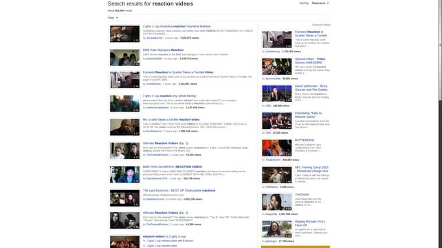This screenshot has width=442, height=248.
Task: Open HappySlip channel link
Action: 271,214
